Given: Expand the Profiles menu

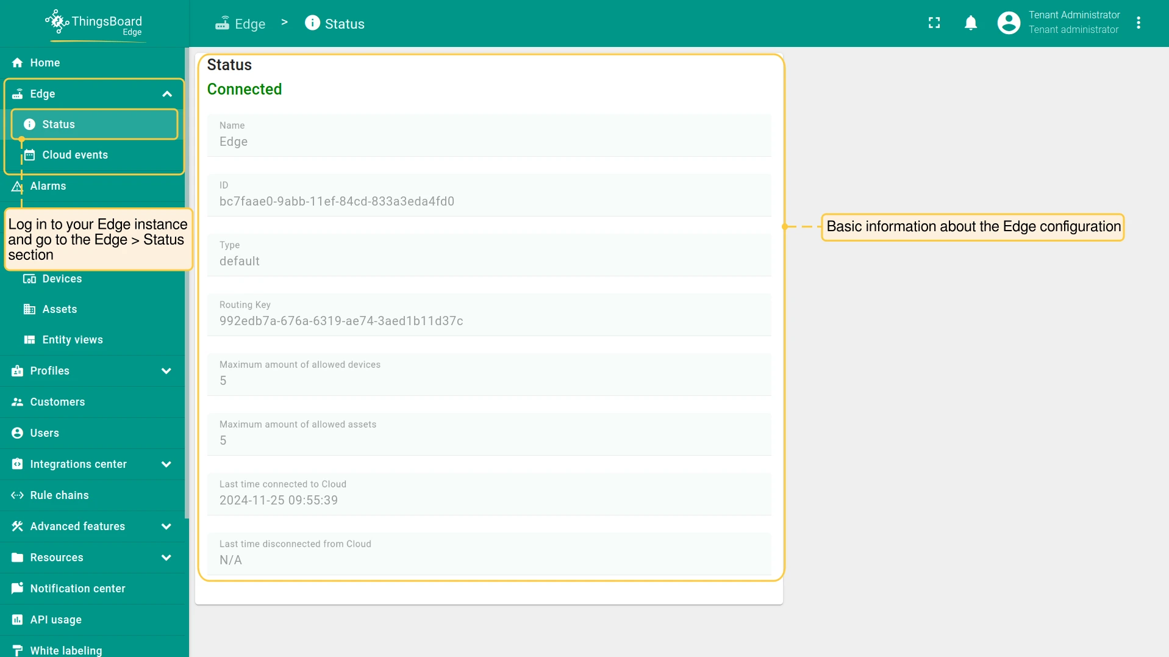Looking at the screenshot, I should click(166, 371).
